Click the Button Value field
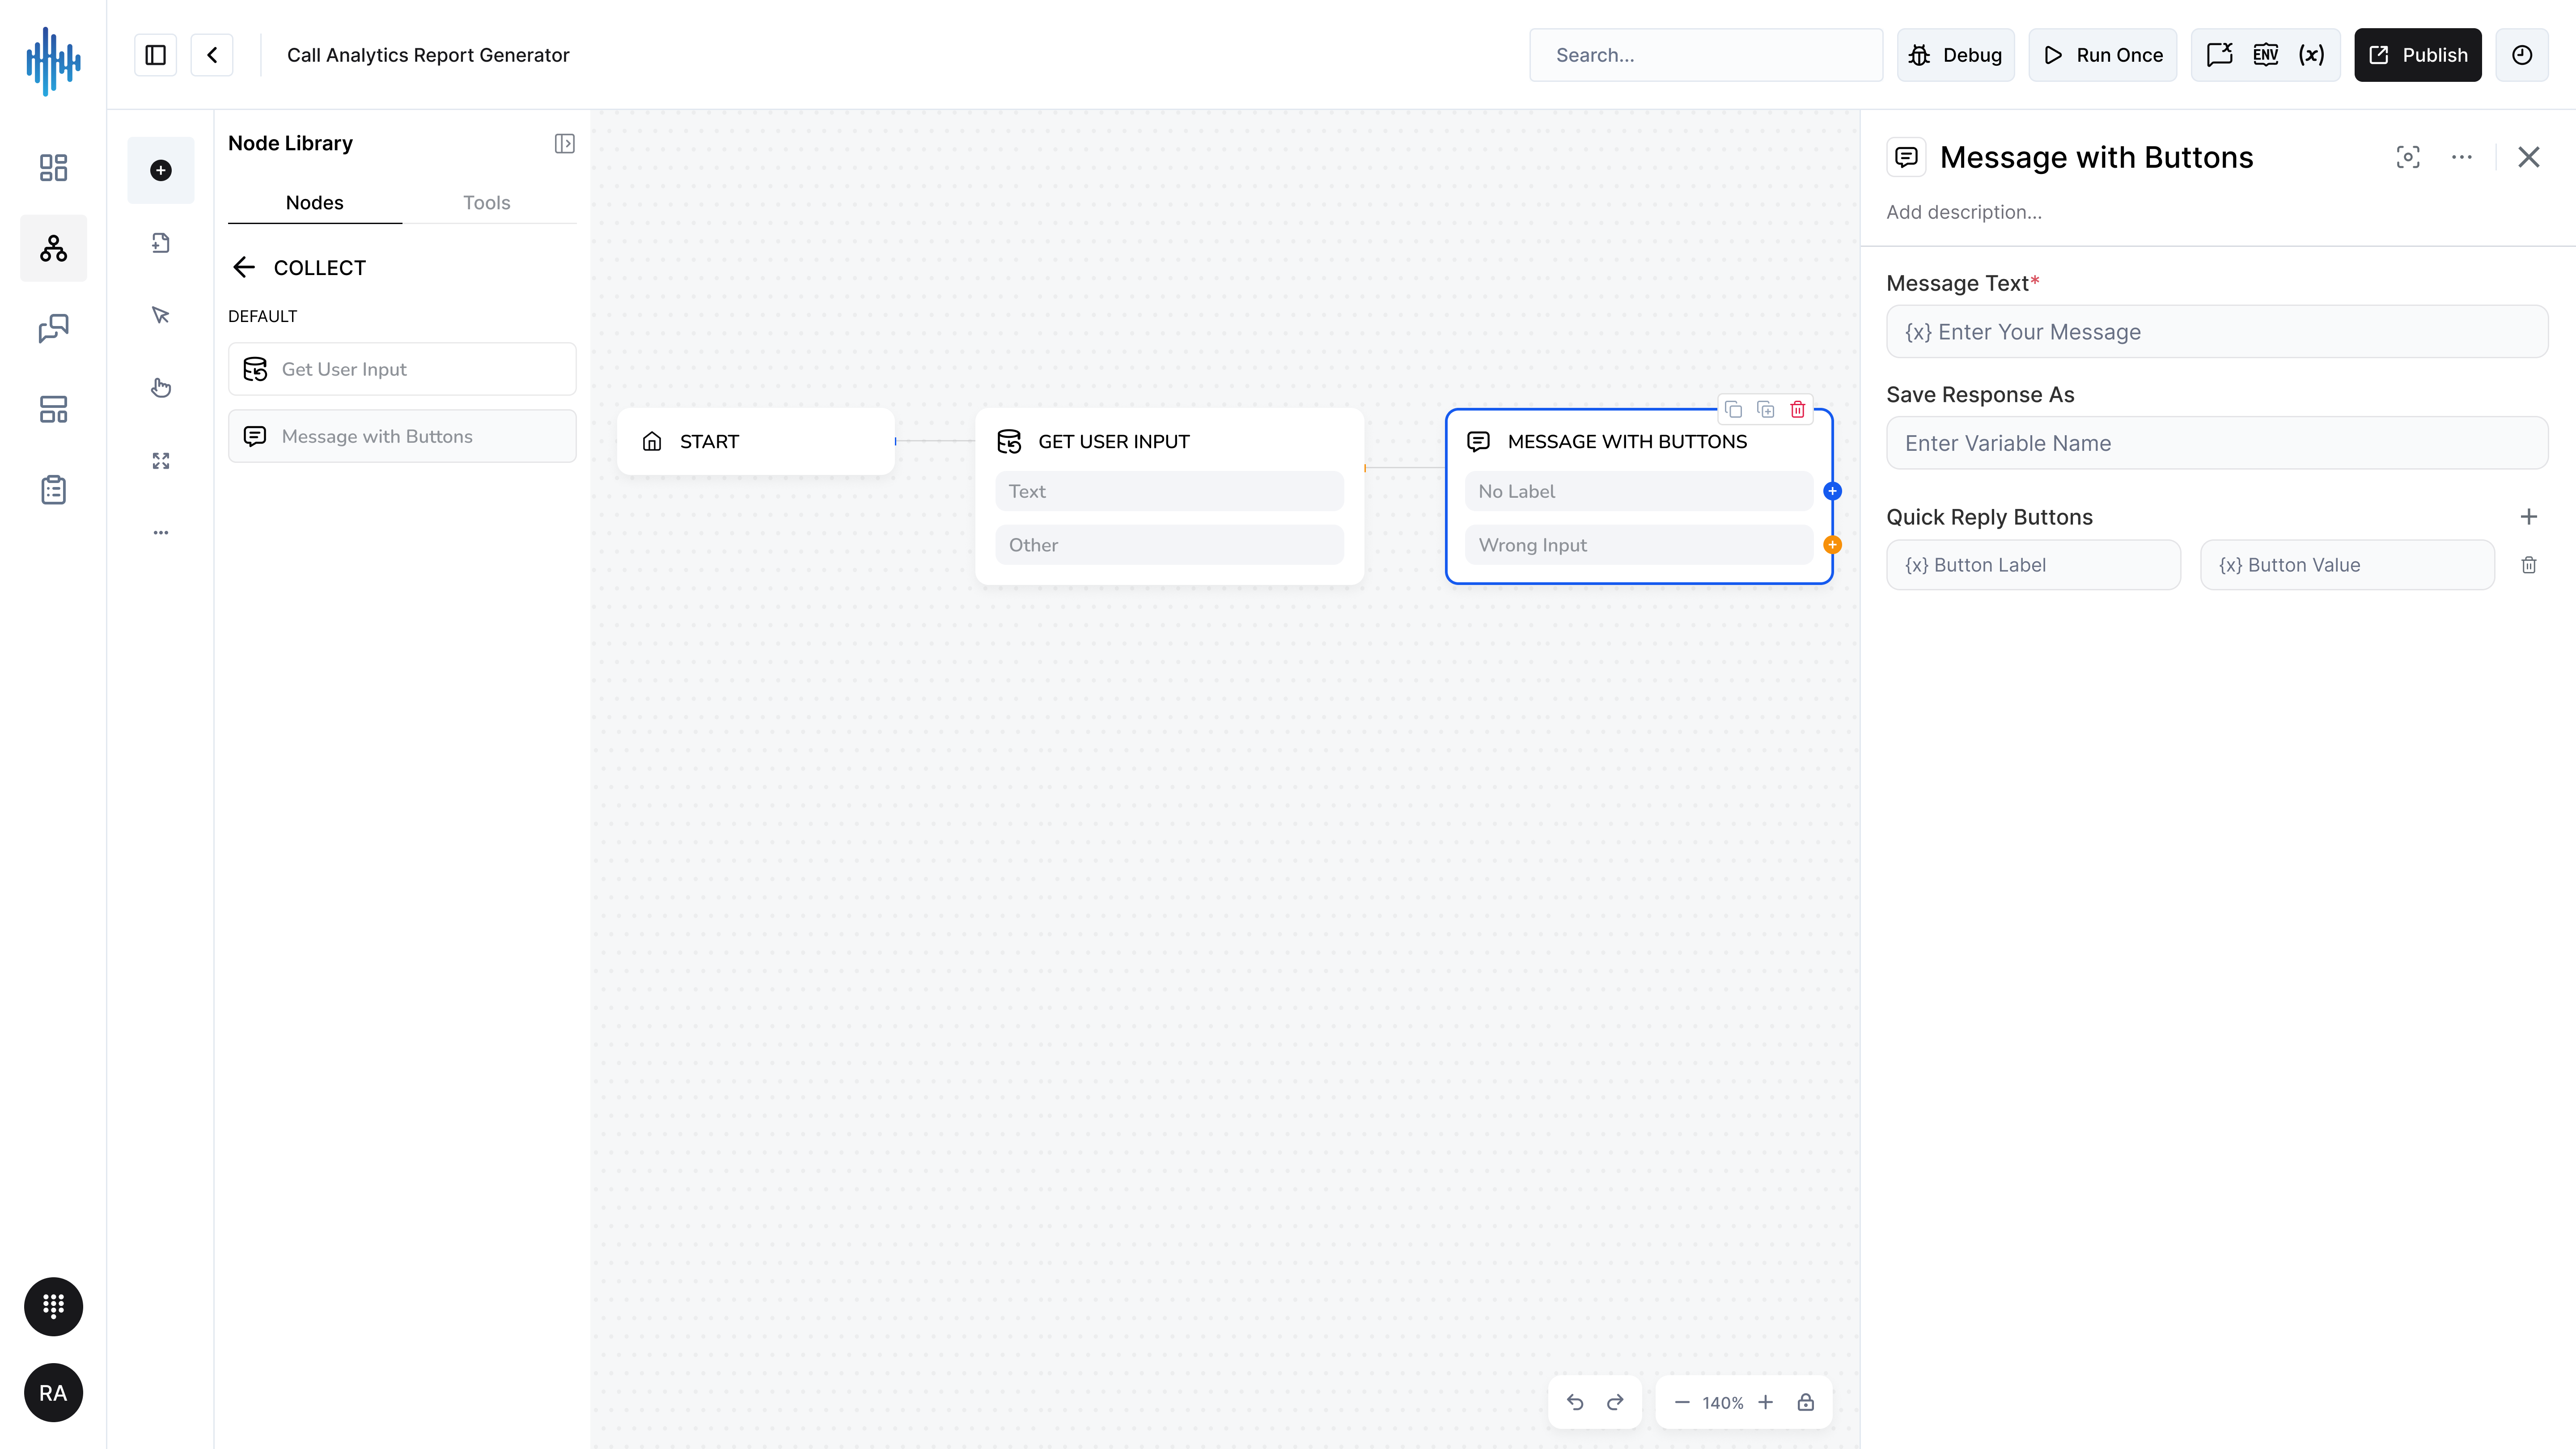2576x1449 pixels. 2346,565
